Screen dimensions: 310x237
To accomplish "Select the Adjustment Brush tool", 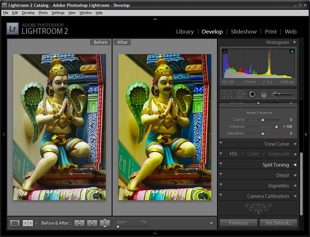I will coord(282,94).
